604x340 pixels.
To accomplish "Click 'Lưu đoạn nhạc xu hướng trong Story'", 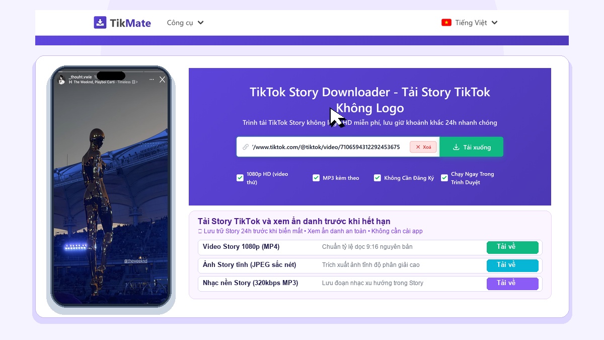I will (x=373, y=284).
